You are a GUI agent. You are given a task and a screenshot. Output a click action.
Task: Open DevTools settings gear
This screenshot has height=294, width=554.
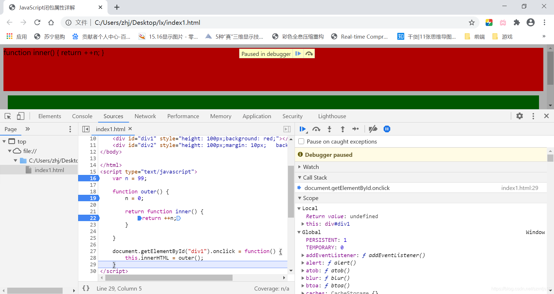pyautogui.click(x=519, y=116)
